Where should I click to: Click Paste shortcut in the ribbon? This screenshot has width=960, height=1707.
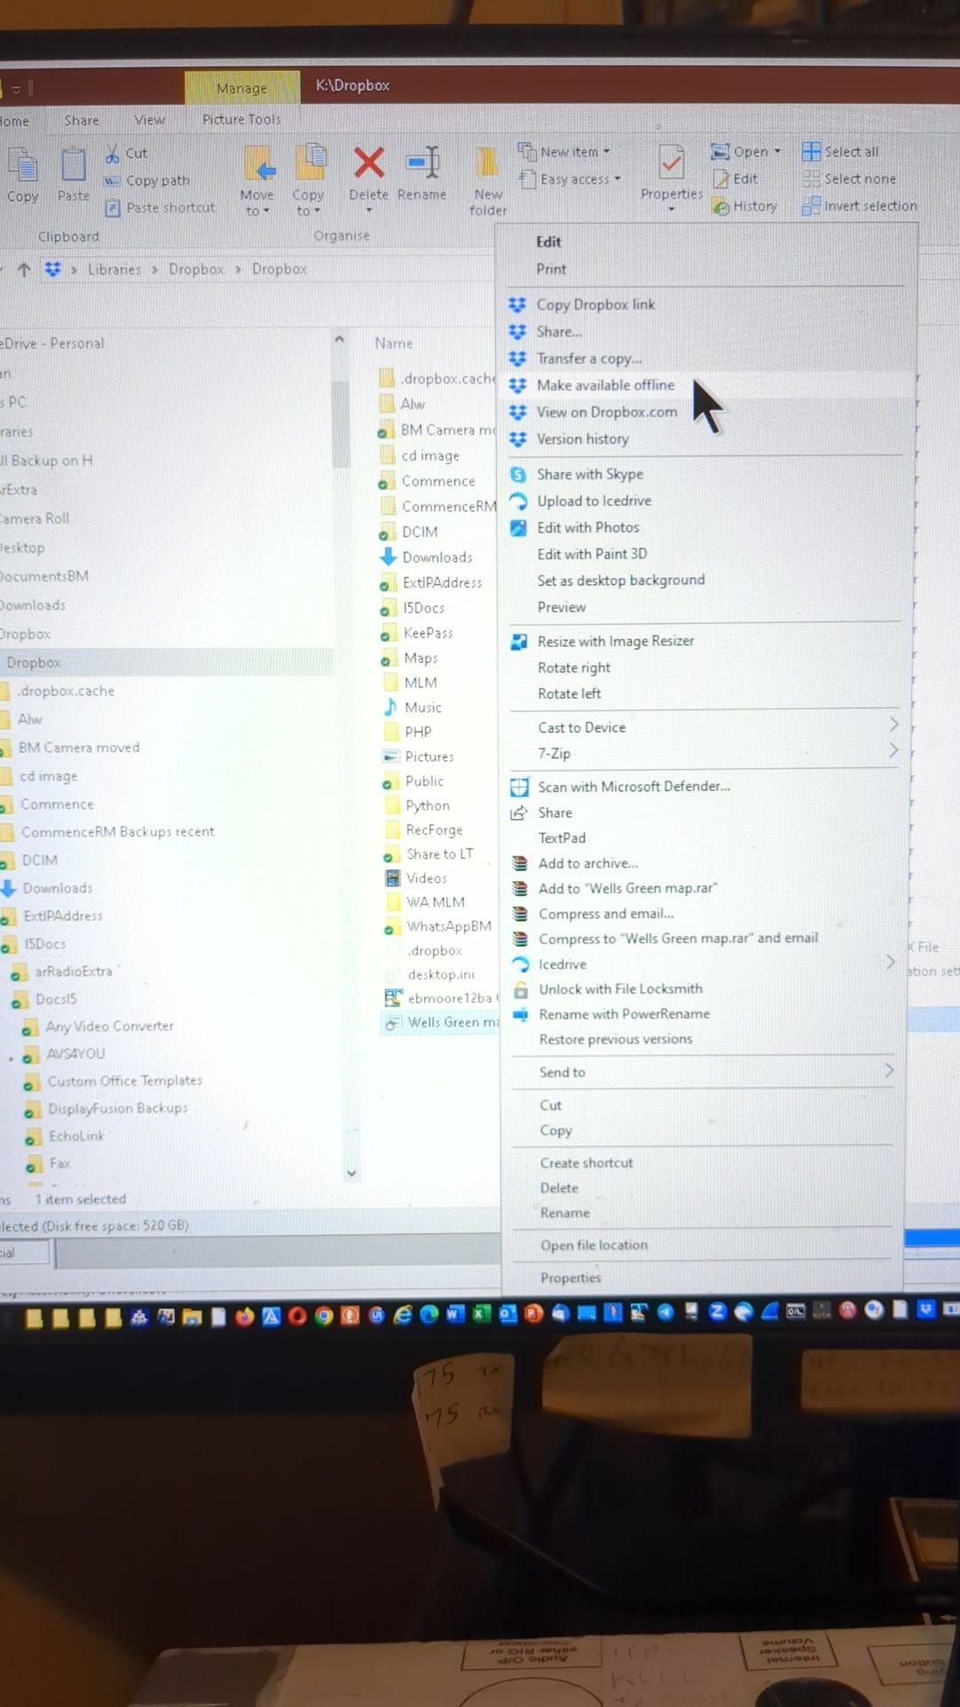pos(160,208)
